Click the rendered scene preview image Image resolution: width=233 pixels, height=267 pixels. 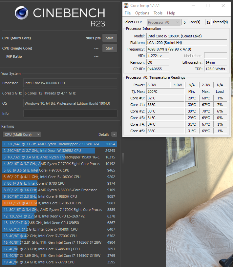click(199, 202)
